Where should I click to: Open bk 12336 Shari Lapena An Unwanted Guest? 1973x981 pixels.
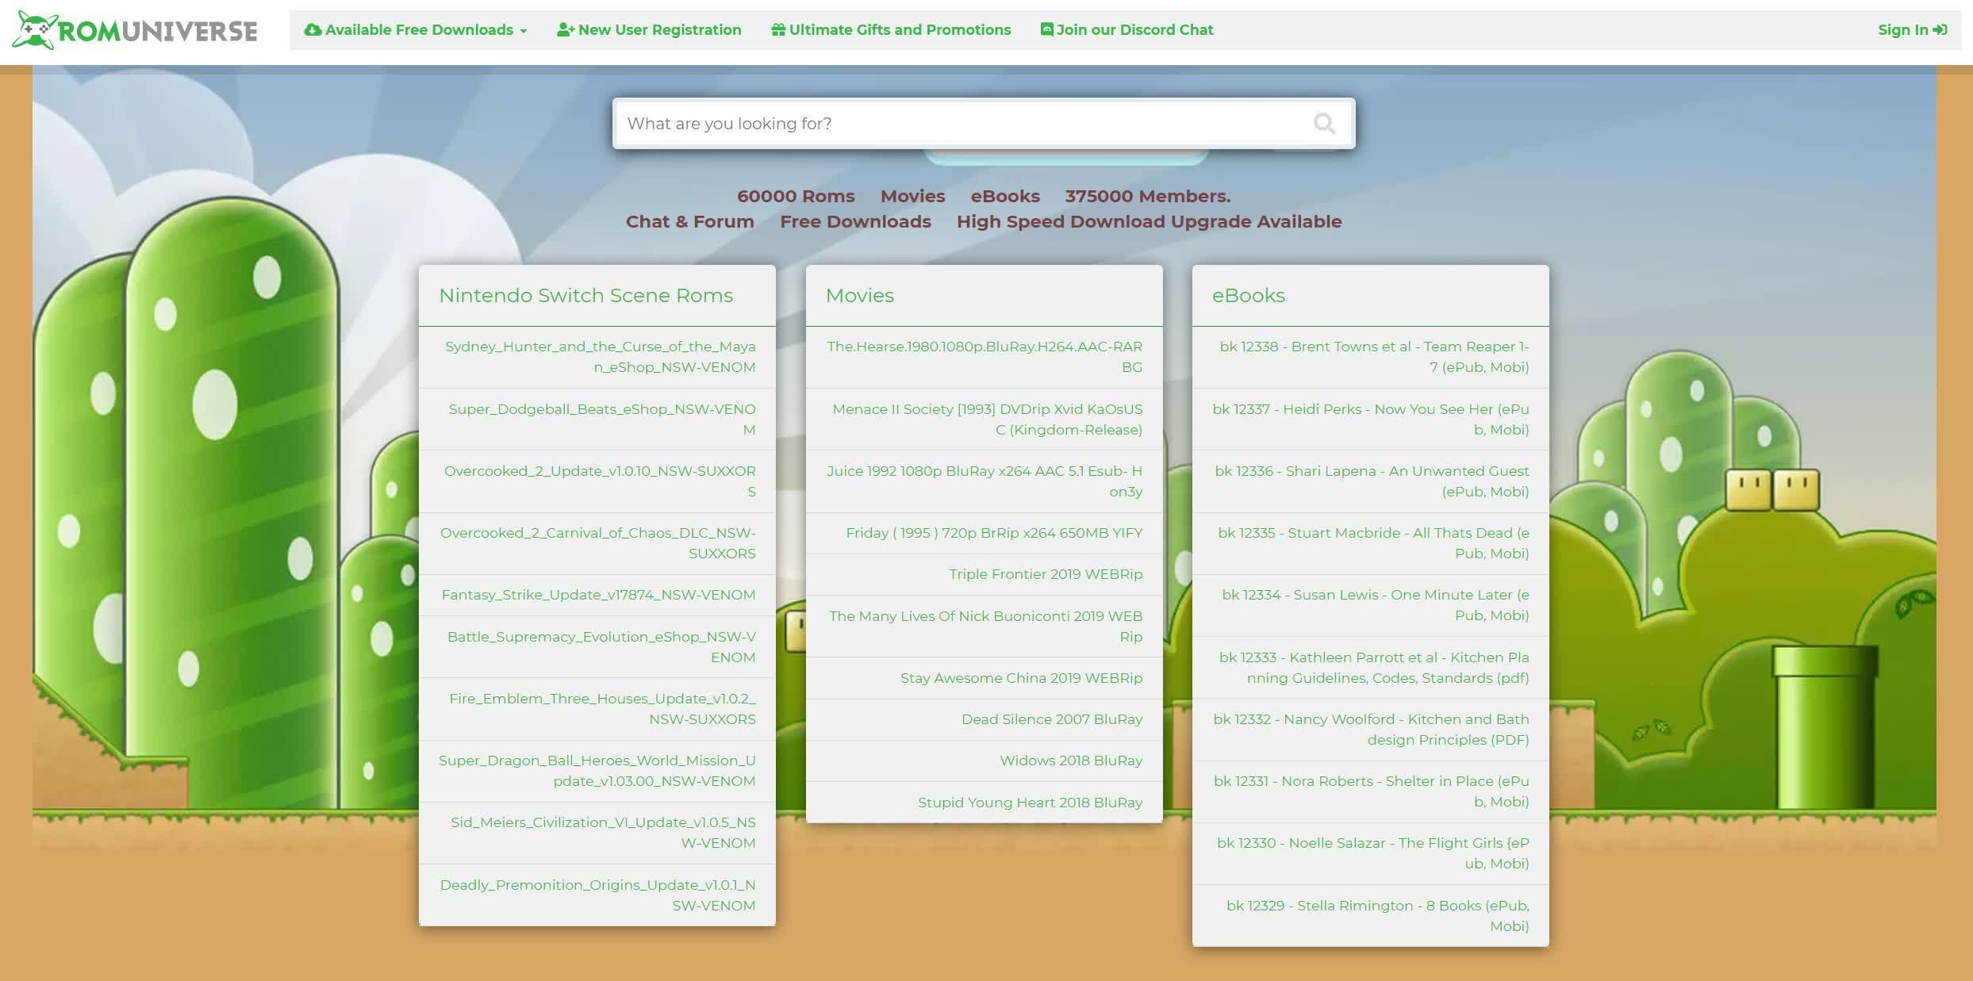1371,481
